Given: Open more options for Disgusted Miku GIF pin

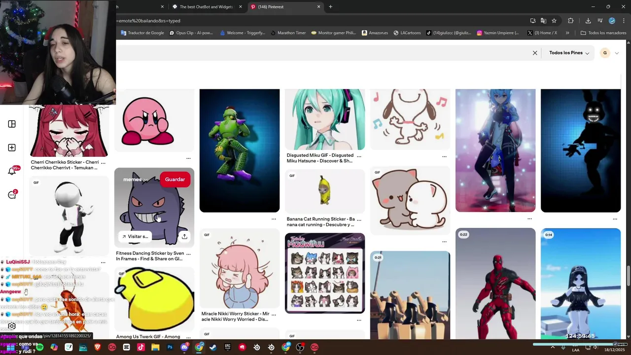Looking at the screenshot, I should [359, 156].
